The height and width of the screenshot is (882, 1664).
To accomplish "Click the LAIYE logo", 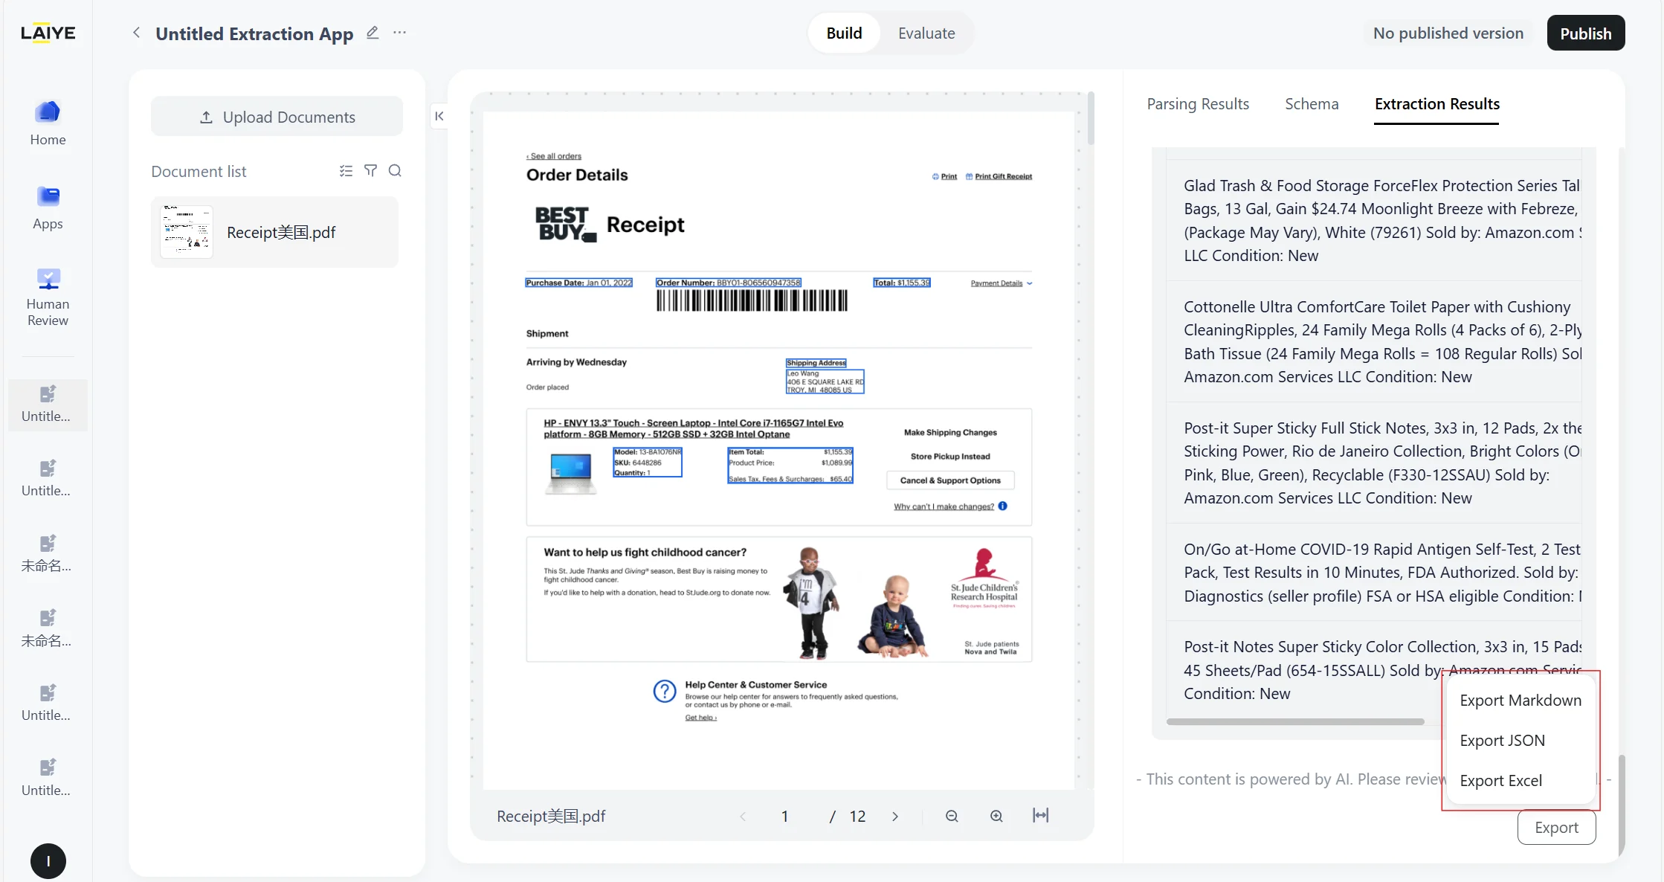I will pyautogui.click(x=48, y=33).
